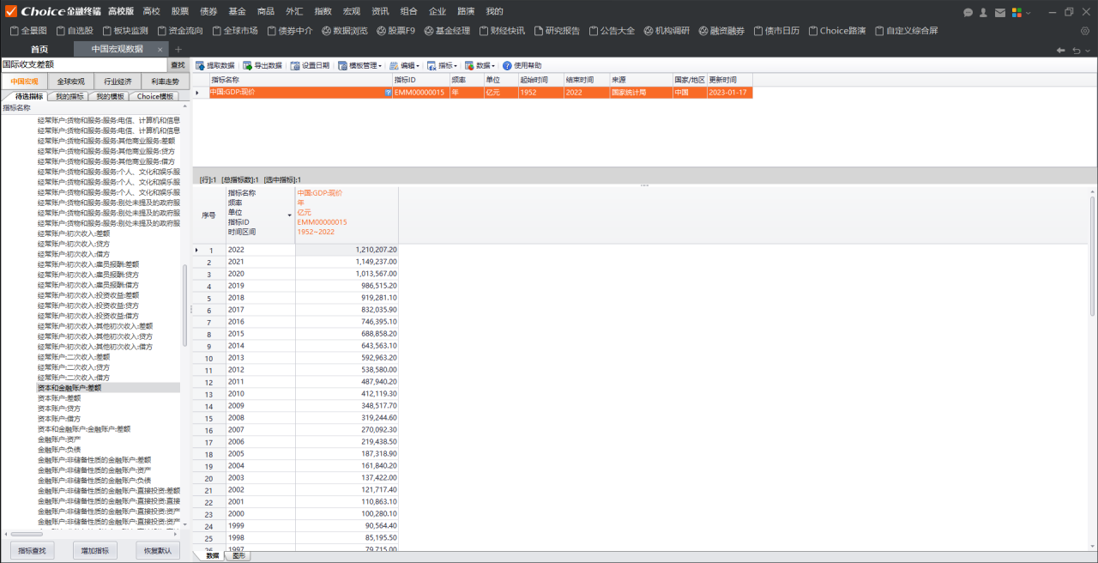1098x563 pixels.
Task: Click the 使用帮助 help icon
Action: tap(507, 65)
